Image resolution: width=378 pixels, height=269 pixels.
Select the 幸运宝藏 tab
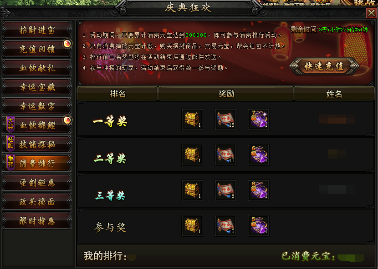point(37,87)
